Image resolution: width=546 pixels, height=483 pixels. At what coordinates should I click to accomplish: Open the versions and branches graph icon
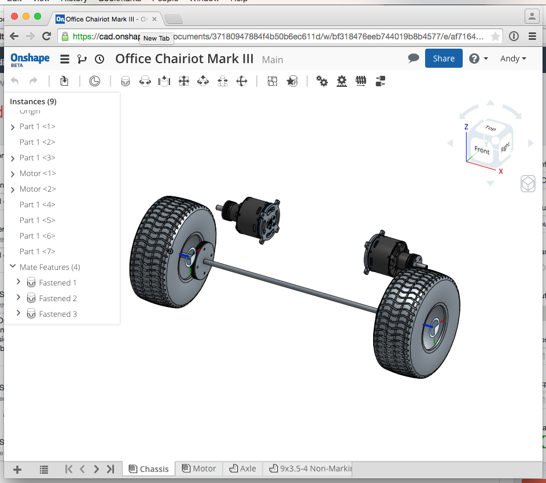point(82,59)
